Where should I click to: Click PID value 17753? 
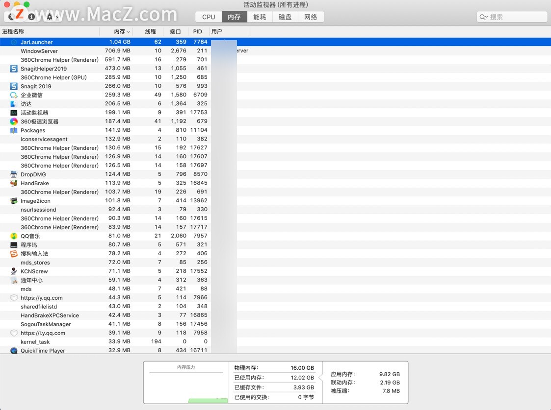pos(199,113)
